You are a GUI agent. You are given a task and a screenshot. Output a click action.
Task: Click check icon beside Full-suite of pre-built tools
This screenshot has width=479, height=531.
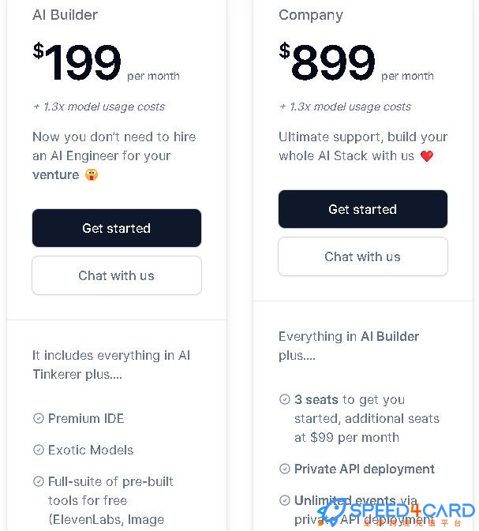pos(39,481)
